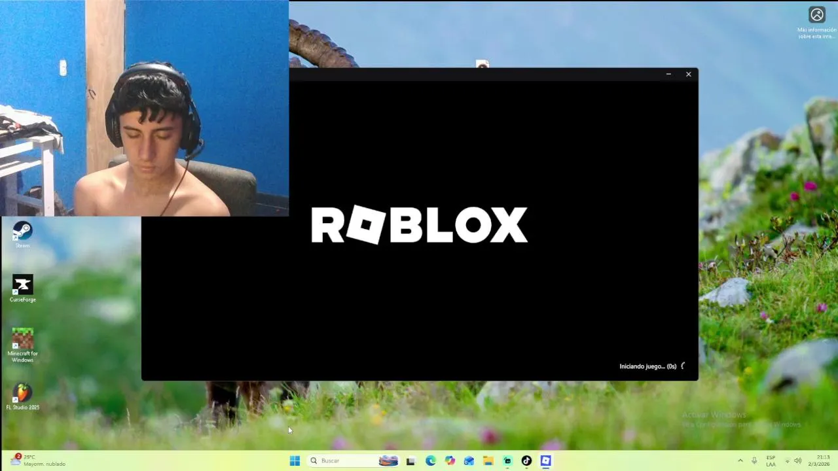Open the CurseForge desktop shortcut
This screenshot has width=838, height=471.
coord(22,288)
